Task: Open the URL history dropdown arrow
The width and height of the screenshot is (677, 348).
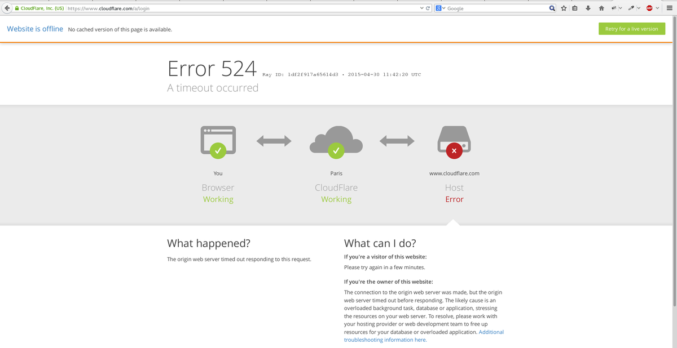Action: [422, 8]
